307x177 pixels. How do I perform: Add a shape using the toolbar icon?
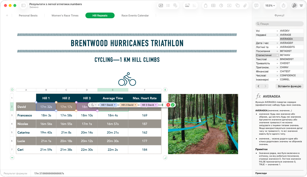tap(237, 5)
